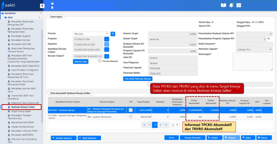This screenshot has width=277, height=144.
Task: Click the refresh icon beside Periode
Action: pyautogui.click(x=113, y=34)
